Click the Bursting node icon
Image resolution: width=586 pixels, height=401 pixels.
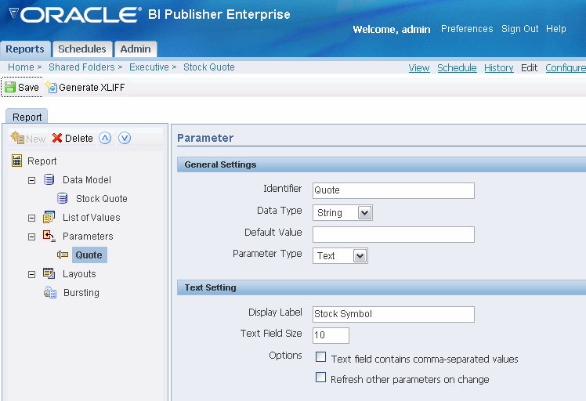pyautogui.click(x=50, y=292)
